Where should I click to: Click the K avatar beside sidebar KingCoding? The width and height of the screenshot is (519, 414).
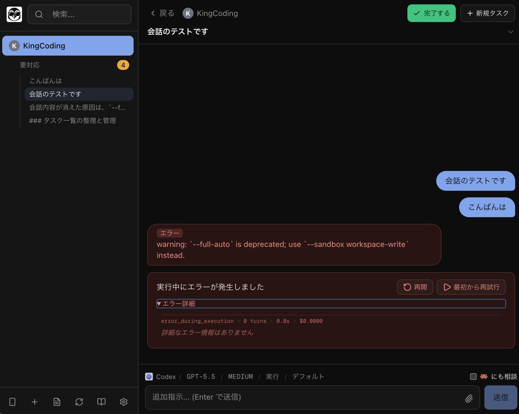pyautogui.click(x=14, y=46)
